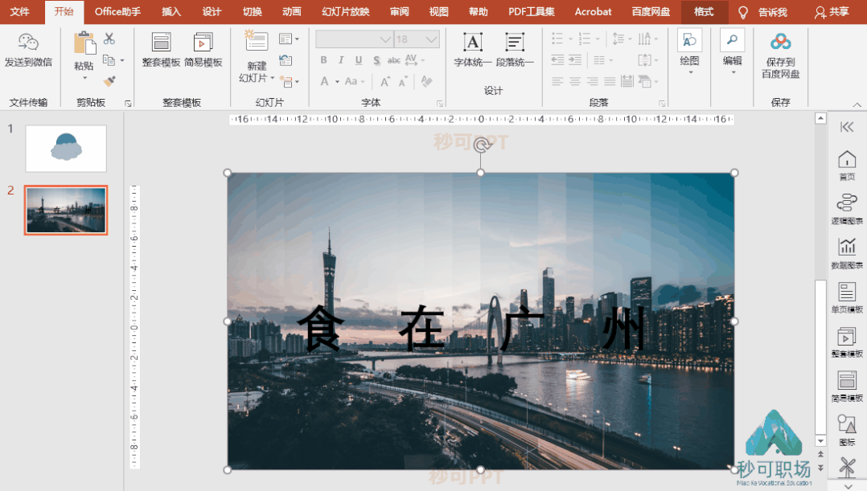This screenshot has height=491, width=867.
Task: Click the Reset slide icon
Action: (286, 59)
